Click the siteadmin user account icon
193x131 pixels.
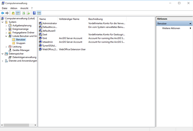click(x=41, y=42)
